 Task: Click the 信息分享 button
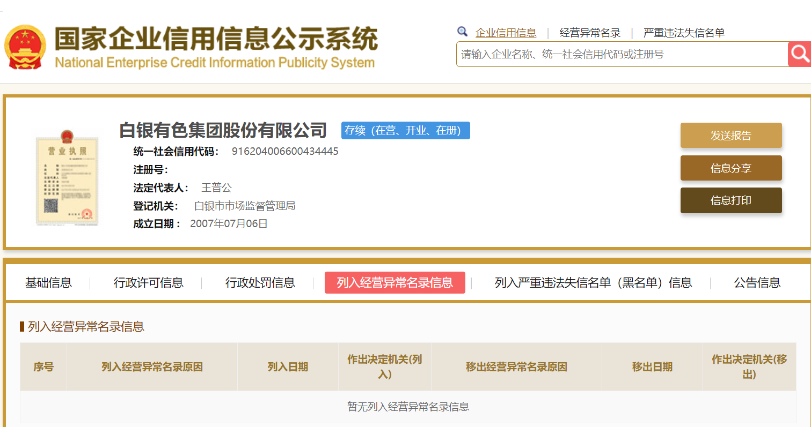pyautogui.click(x=731, y=168)
